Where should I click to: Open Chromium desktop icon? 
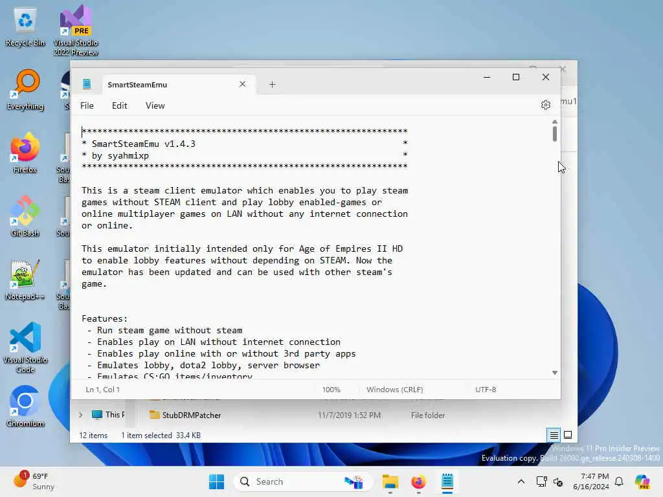(25, 406)
